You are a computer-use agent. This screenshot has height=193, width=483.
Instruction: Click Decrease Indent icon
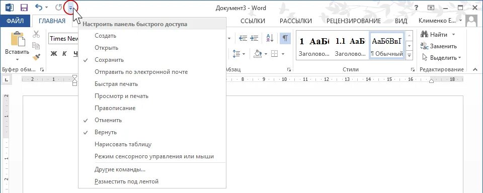click(x=244, y=38)
